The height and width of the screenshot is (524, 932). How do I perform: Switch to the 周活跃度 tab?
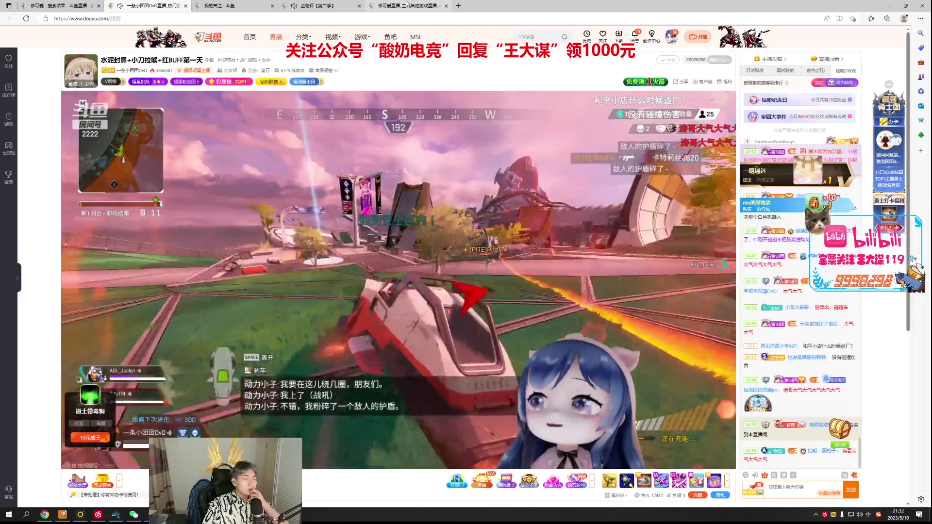click(x=785, y=71)
